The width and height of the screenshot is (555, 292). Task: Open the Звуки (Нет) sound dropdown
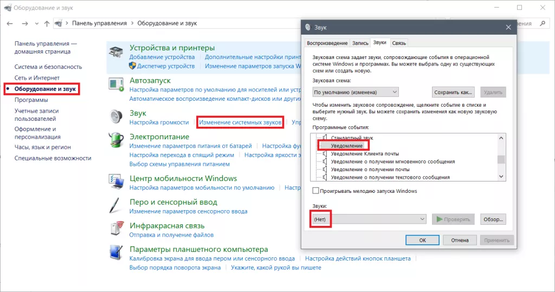tap(369, 219)
